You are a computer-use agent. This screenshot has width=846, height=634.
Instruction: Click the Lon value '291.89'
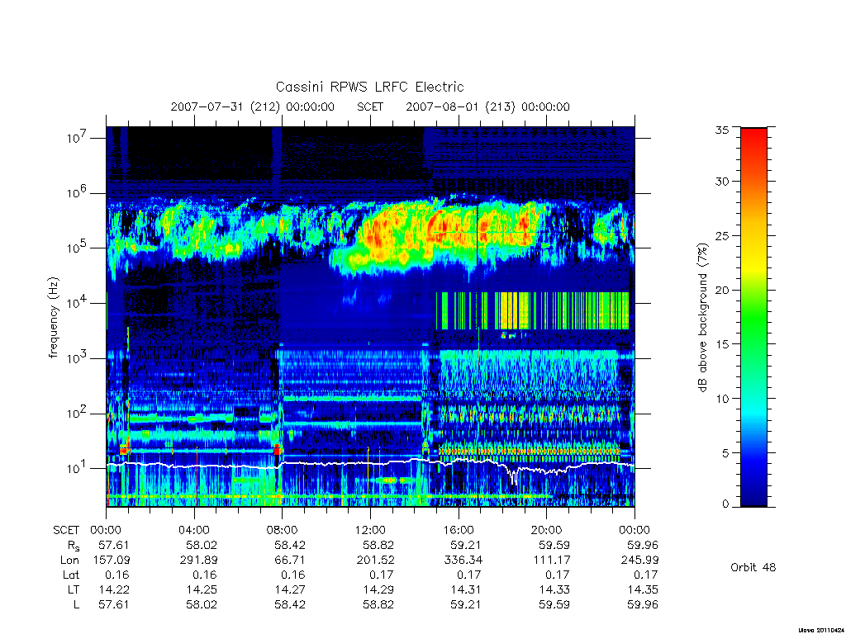[199, 561]
